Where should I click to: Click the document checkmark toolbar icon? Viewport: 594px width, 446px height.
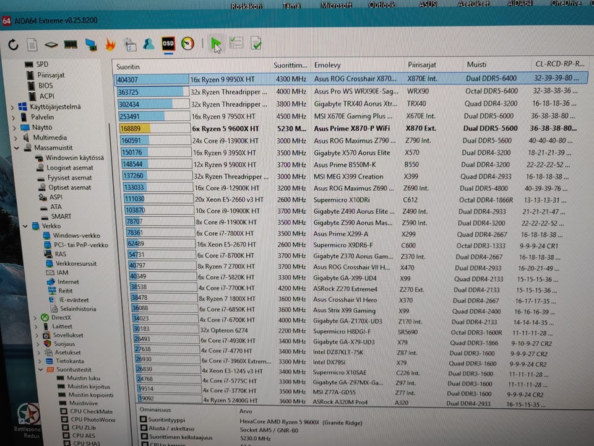coord(256,43)
